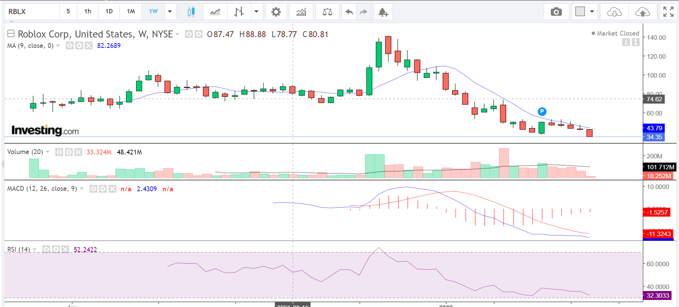
Task: Expand the MA (9, close, 0) dropdown
Action: [58, 46]
